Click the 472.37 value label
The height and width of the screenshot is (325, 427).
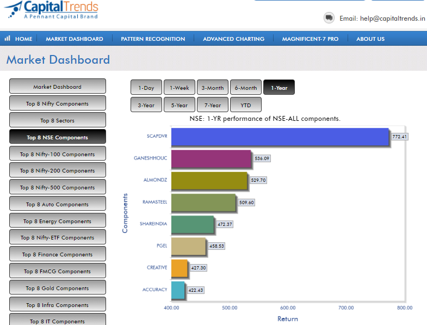pos(225,224)
